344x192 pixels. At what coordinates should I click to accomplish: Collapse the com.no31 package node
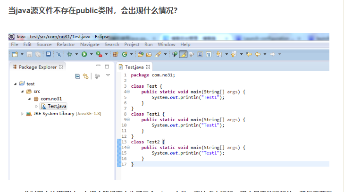[x=29, y=99]
